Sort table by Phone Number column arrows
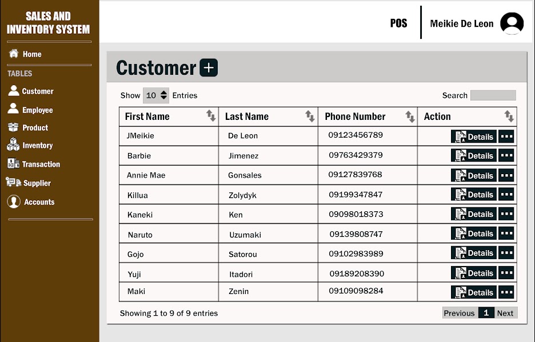Viewport: 535px width, 342px height. pyautogui.click(x=410, y=116)
